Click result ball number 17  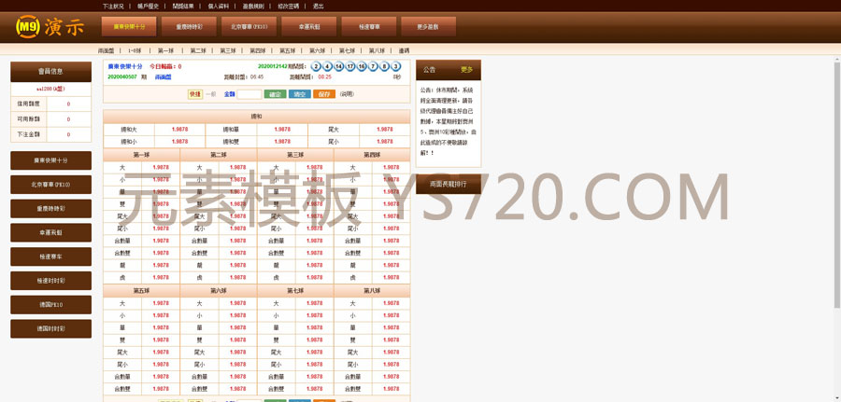click(x=349, y=66)
